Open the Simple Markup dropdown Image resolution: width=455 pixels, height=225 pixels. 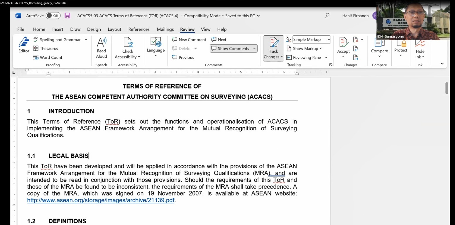[x=311, y=39]
